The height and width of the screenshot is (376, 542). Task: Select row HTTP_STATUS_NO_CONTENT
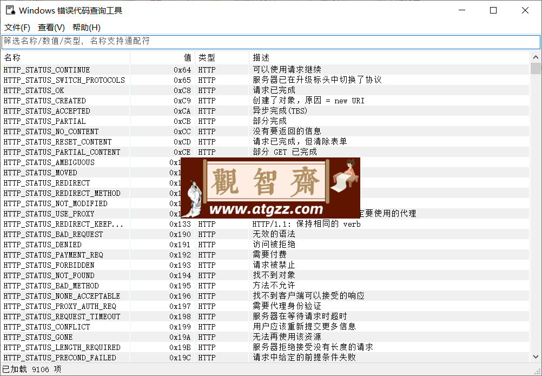click(x=266, y=131)
